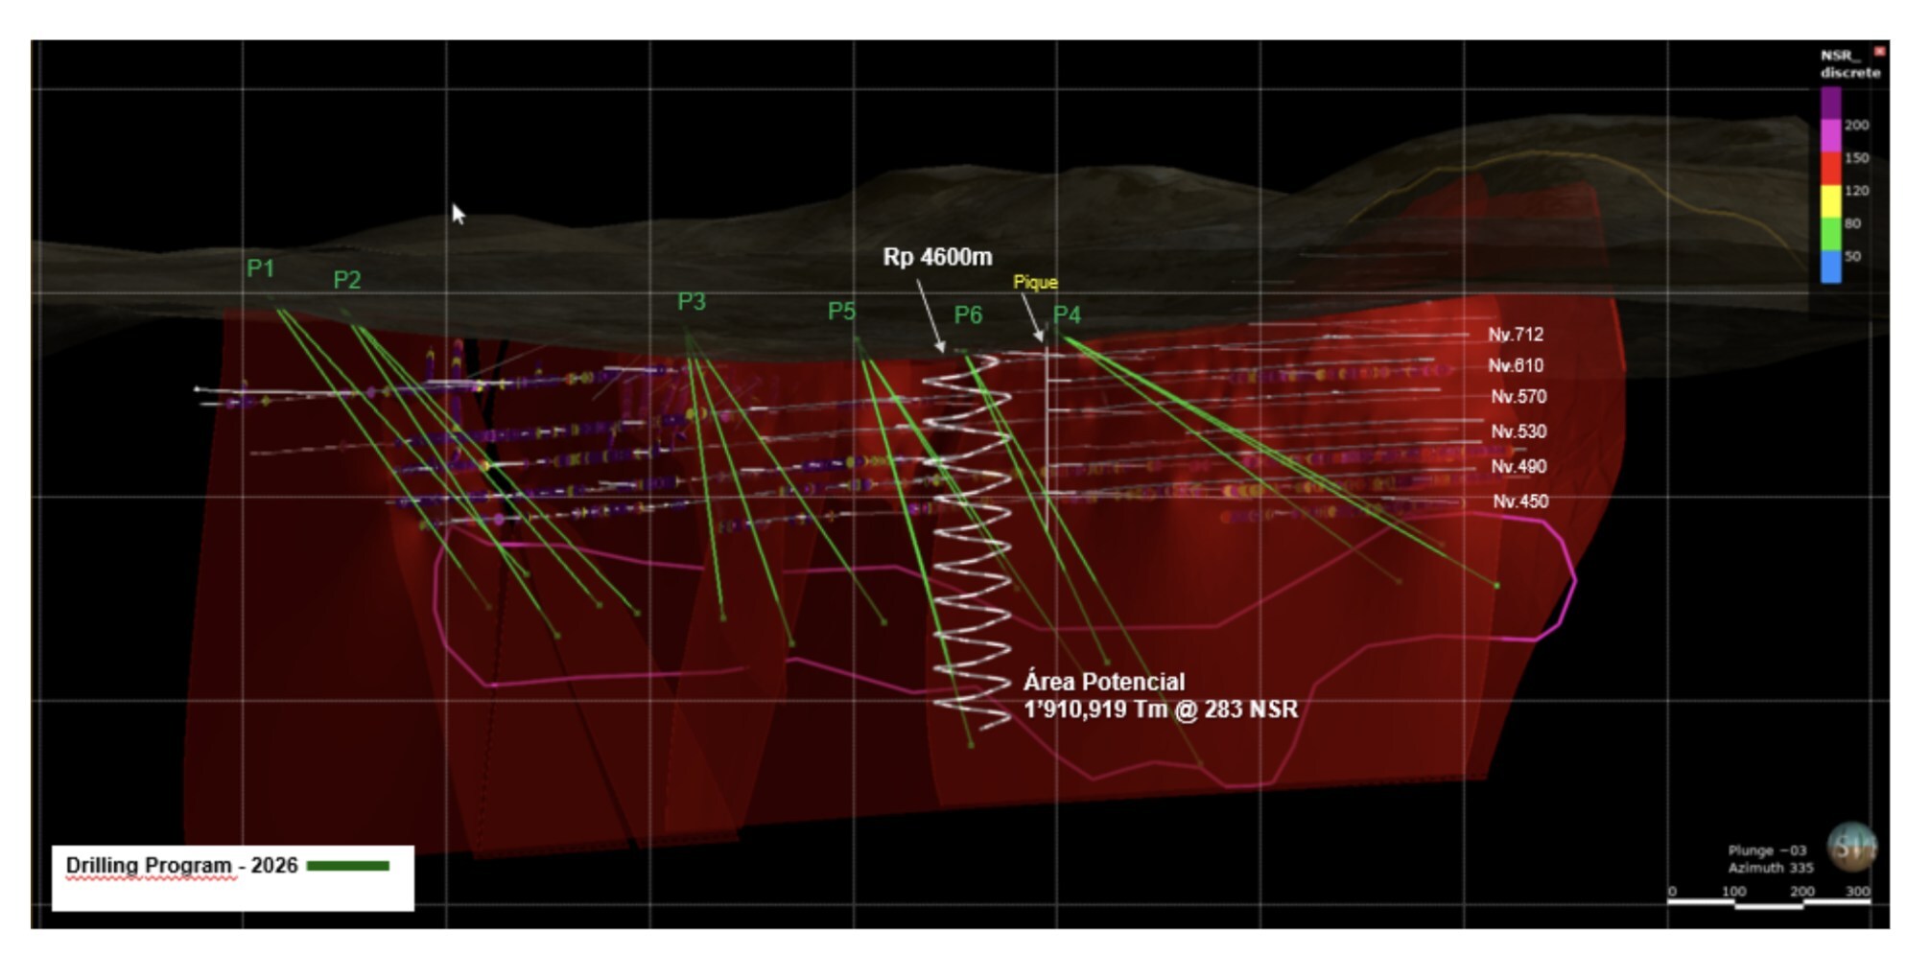Viewport: 1907px width, 955px height.
Task: Select the Nv.450 level label
Action: click(1519, 501)
